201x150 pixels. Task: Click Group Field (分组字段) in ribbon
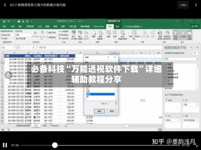[x=64, y=39]
